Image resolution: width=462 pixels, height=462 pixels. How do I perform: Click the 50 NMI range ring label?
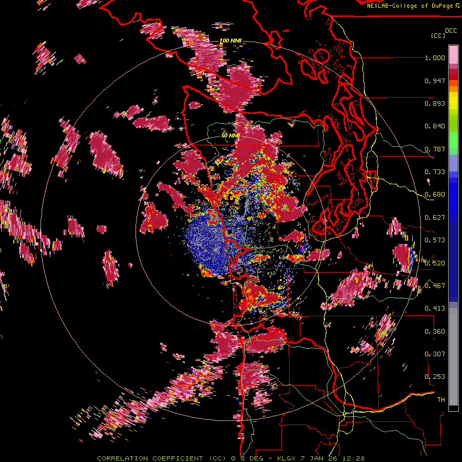click(x=230, y=136)
